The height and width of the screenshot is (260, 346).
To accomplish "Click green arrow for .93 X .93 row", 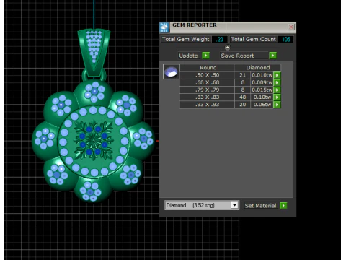I will (277, 105).
